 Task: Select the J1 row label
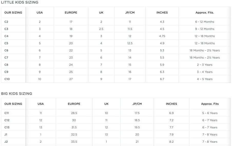click(6, 134)
